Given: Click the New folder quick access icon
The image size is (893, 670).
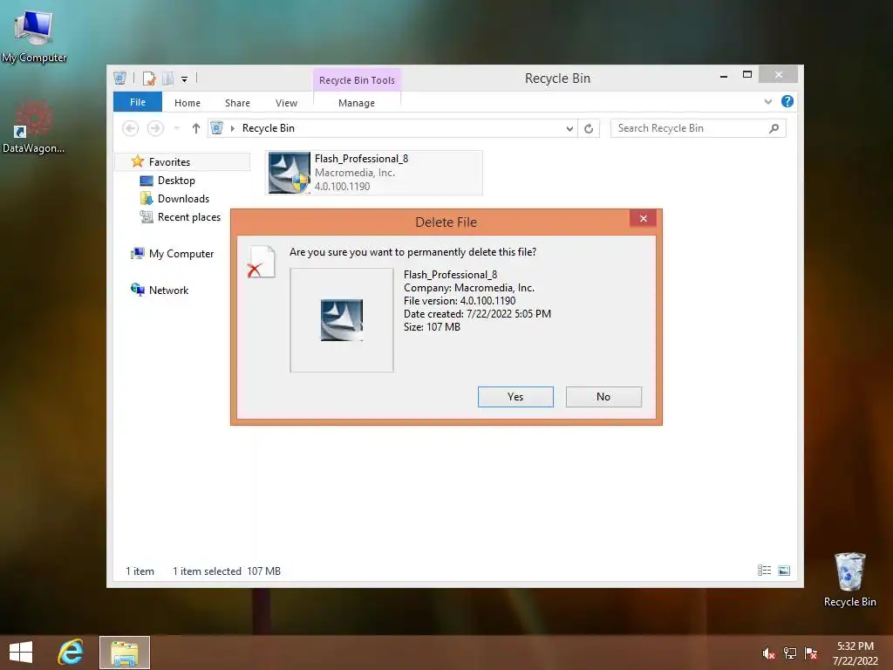Looking at the screenshot, I should coord(168,78).
